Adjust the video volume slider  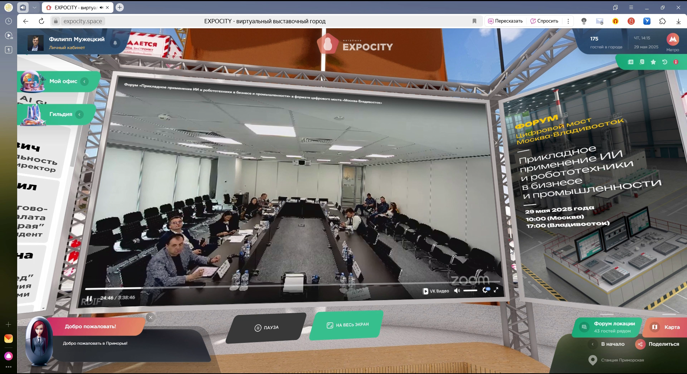[470, 290]
